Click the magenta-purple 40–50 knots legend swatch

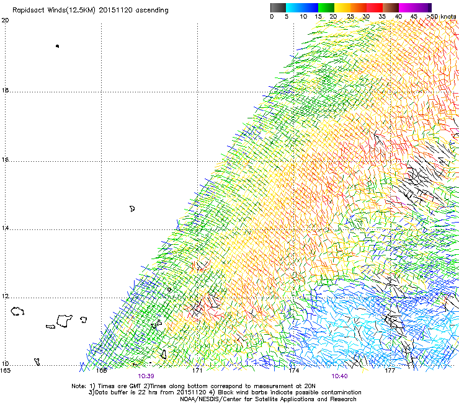[x=415, y=7]
